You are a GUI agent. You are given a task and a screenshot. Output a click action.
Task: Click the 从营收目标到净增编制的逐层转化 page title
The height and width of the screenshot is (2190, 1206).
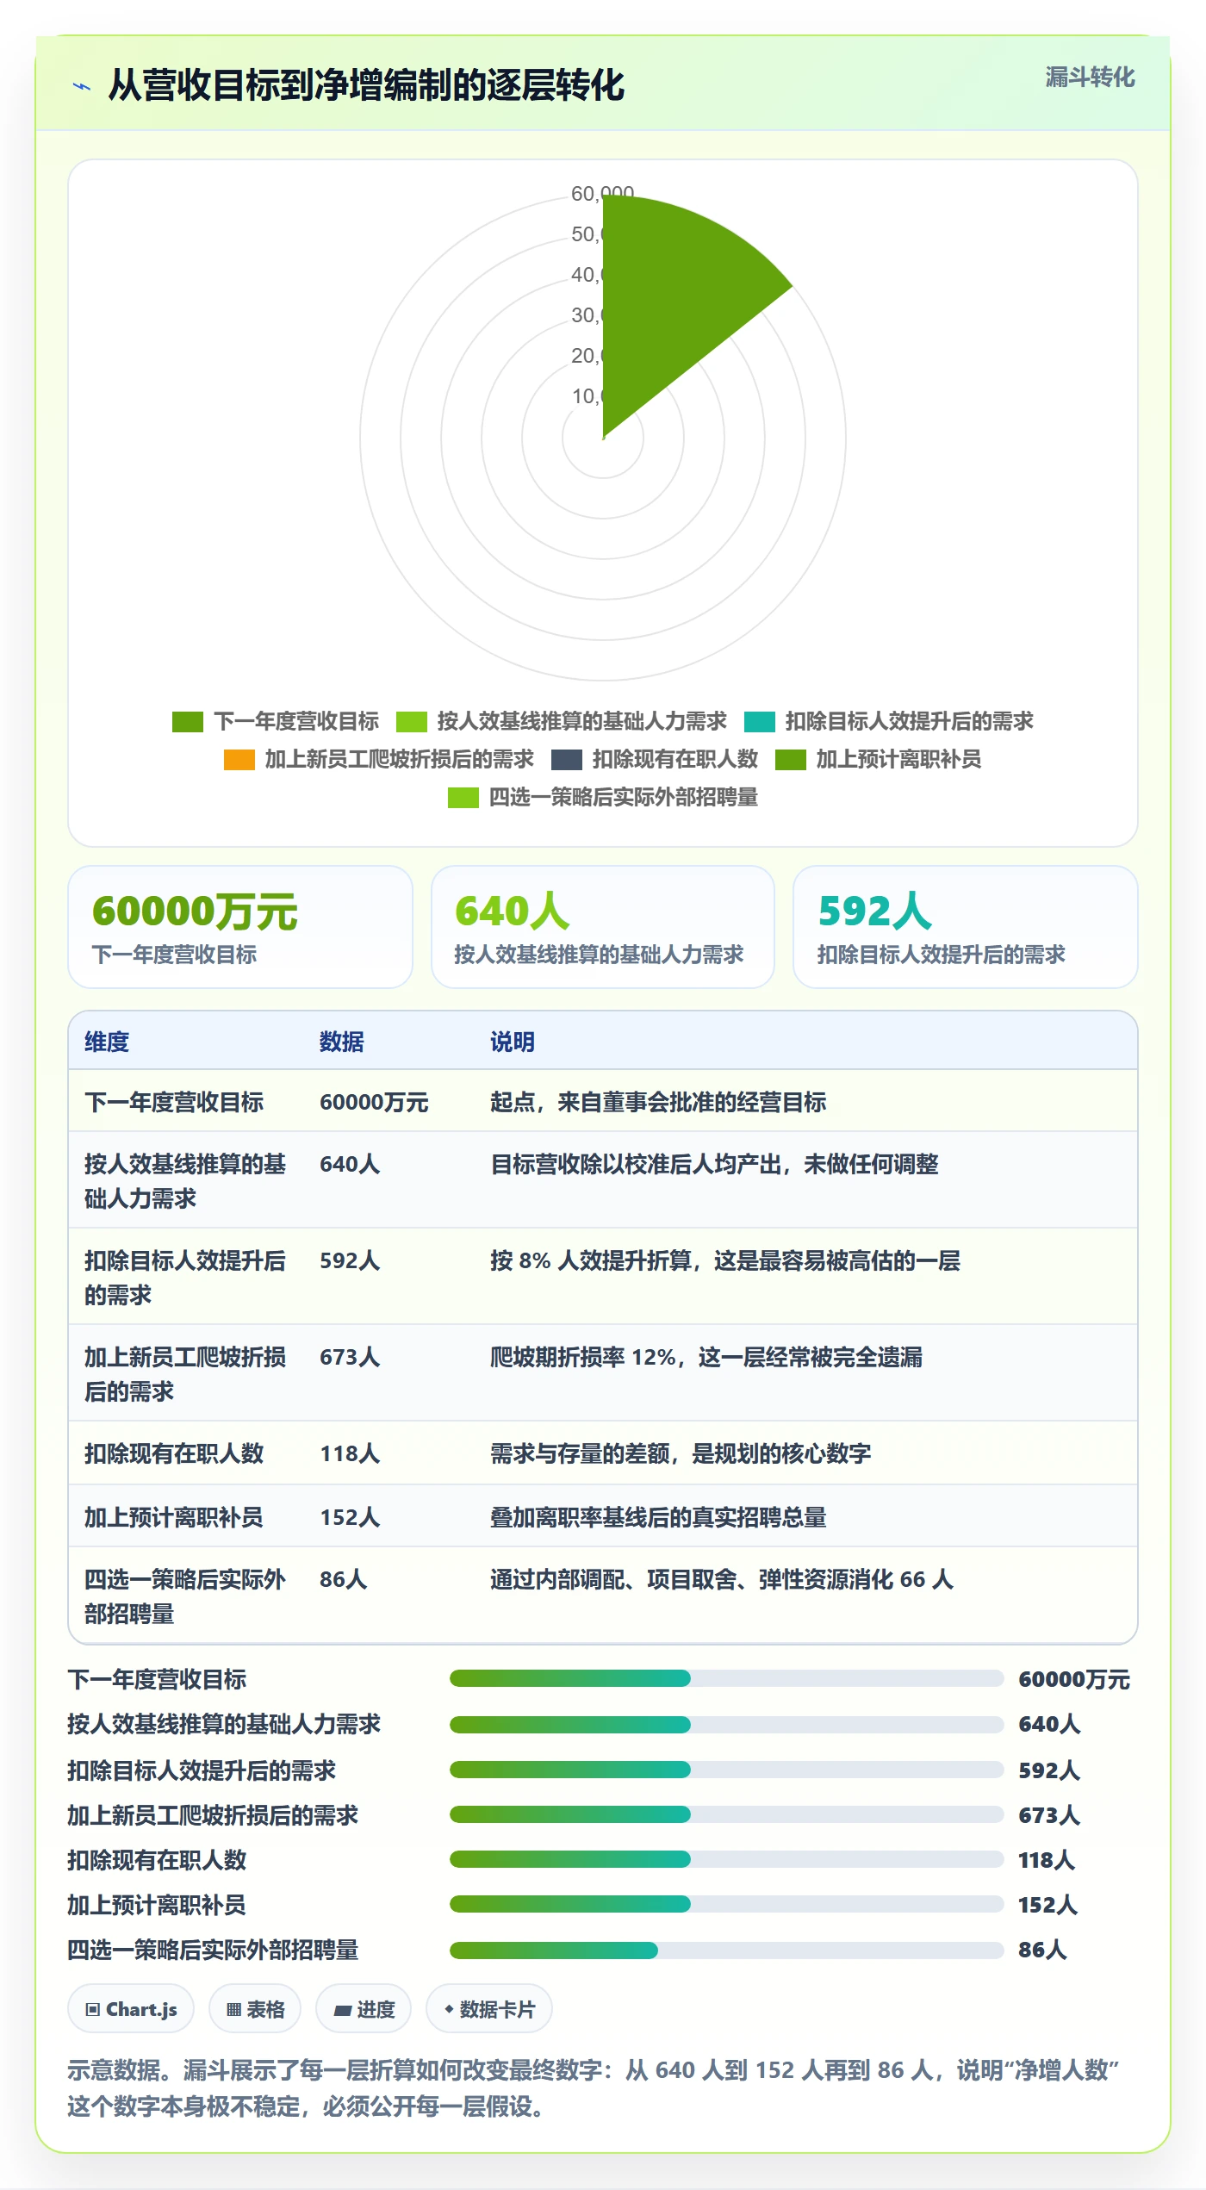point(366,85)
